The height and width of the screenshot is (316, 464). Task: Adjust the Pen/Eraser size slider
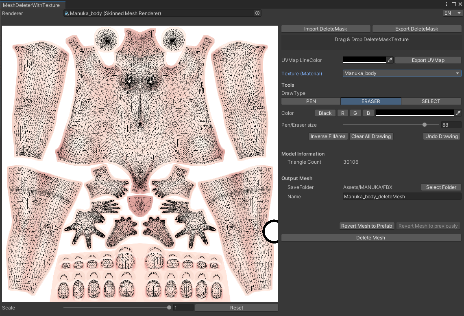(425, 125)
